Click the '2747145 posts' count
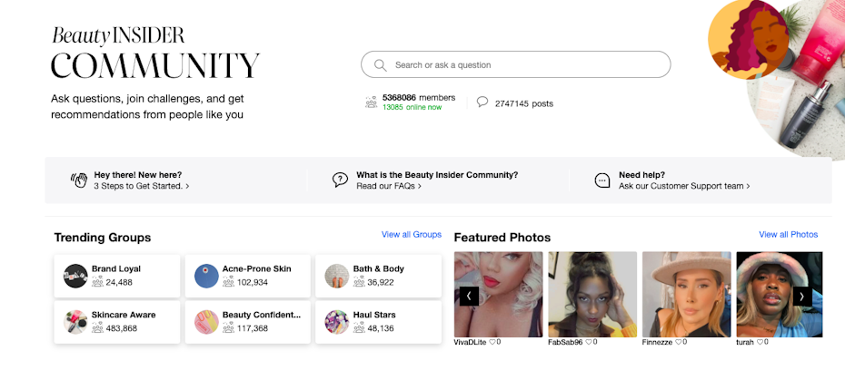This screenshot has width=845, height=370. (524, 103)
